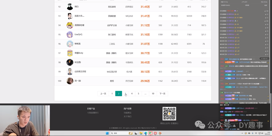Select the 30.77万 value of 果酱Broly
272x136 pixels.
coord(145,53)
